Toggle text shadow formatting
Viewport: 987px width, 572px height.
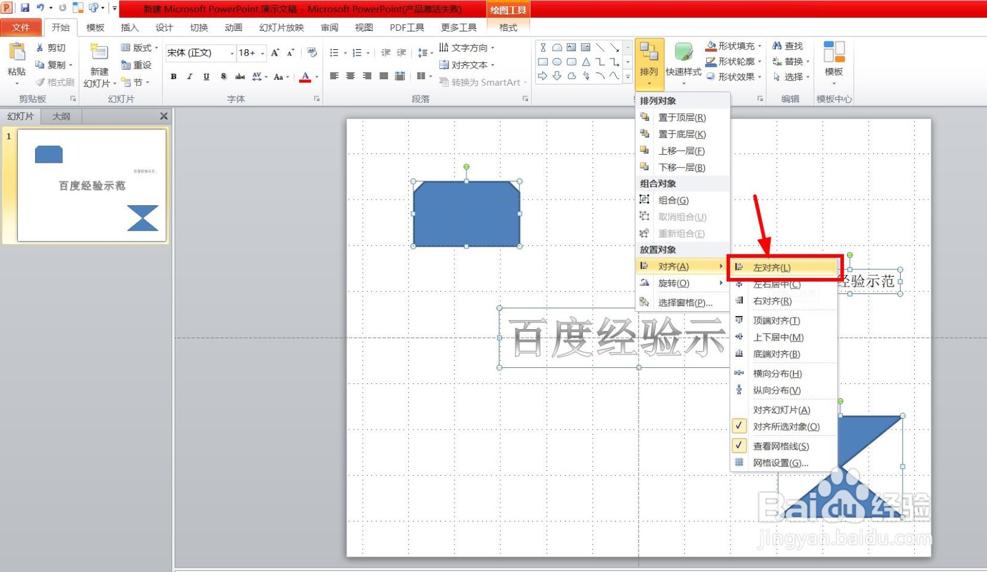click(x=223, y=76)
